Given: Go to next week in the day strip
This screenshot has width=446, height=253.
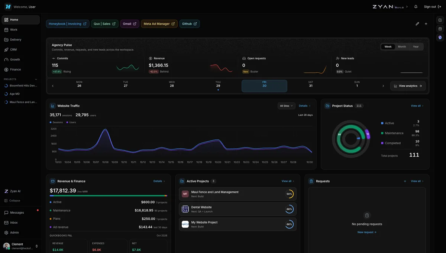Looking at the screenshot, I should click(383, 86).
